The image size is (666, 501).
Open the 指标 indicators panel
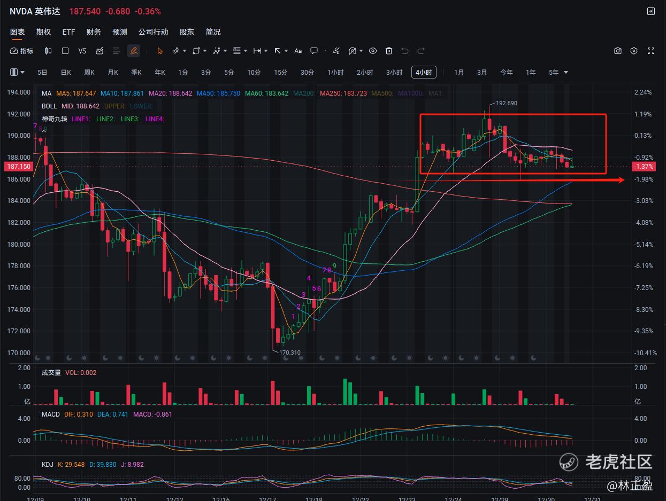(x=22, y=51)
